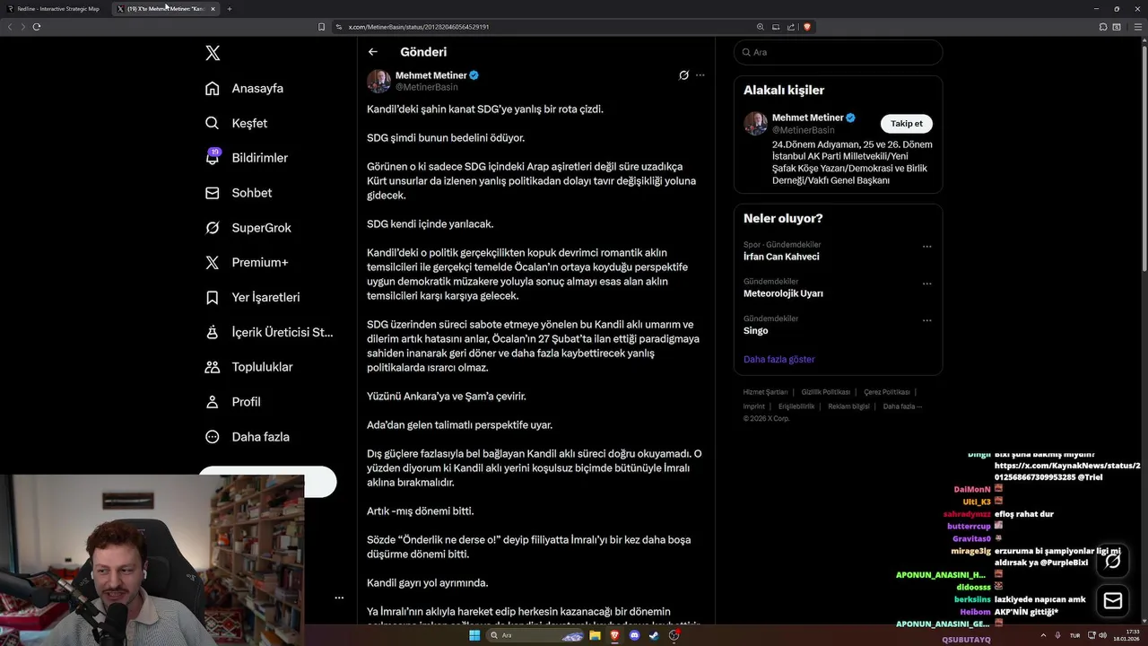Open a new browser tab

(x=230, y=8)
